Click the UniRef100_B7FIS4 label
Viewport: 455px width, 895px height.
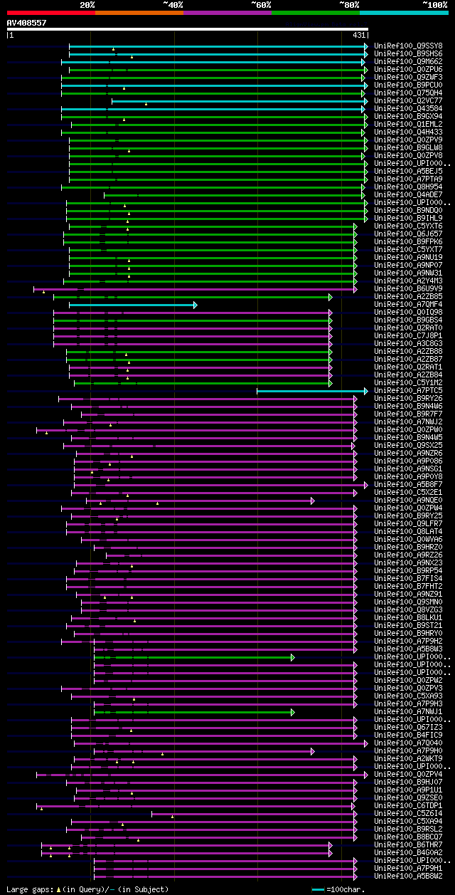408,578
